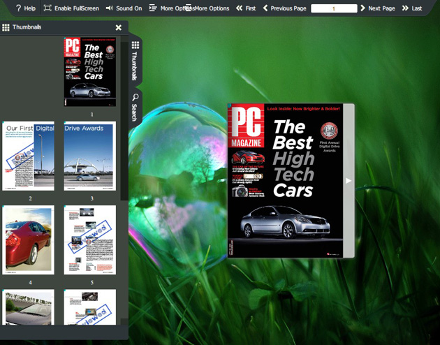Screen dimensions: 440x345
Task: Click Enable FullScreen text
Action: [x=77, y=8]
